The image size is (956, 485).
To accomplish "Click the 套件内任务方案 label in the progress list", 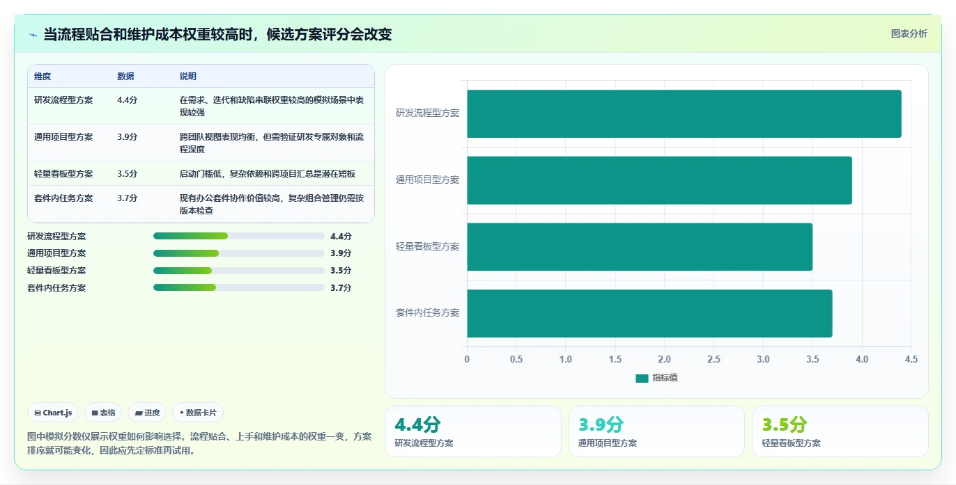I will 56,288.
